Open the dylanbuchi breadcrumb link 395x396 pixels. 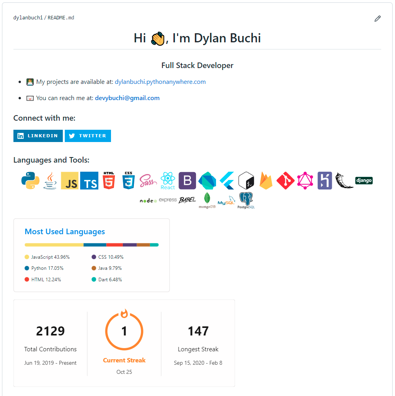click(x=27, y=17)
